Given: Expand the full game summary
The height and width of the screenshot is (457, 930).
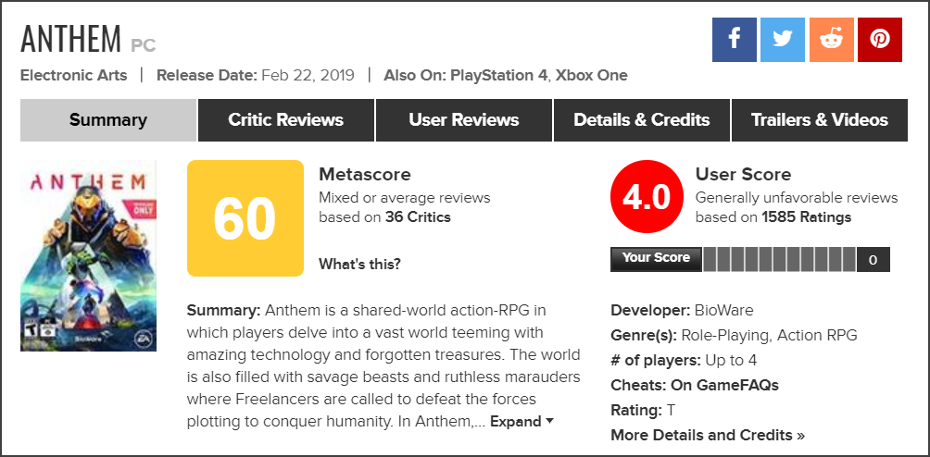Looking at the screenshot, I should tap(522, 422).
